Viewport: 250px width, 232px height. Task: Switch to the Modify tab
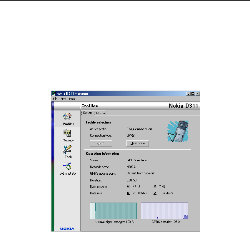[101, 113]
